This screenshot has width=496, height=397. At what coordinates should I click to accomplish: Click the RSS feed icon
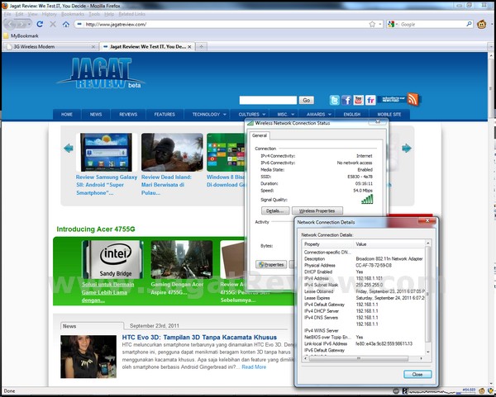coord(413,99)
